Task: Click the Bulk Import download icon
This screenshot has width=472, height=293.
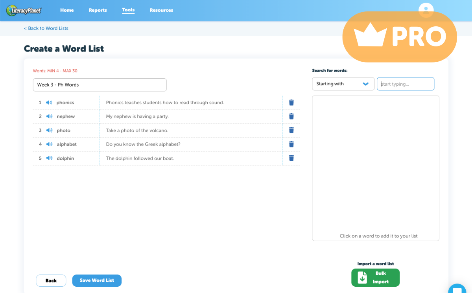Action: click(363, 278)
